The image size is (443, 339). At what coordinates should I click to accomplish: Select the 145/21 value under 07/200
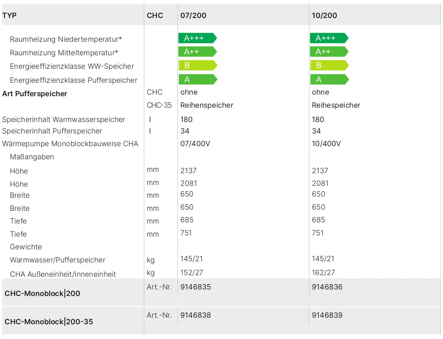click(x=191, y=259)
